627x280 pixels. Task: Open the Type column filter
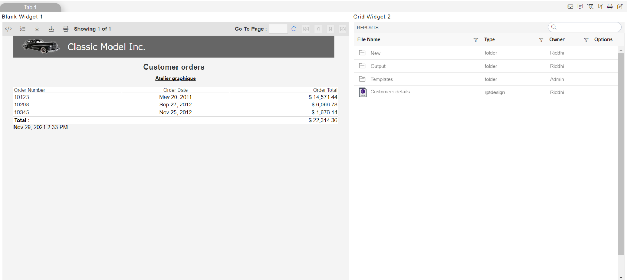click(541, 40)
